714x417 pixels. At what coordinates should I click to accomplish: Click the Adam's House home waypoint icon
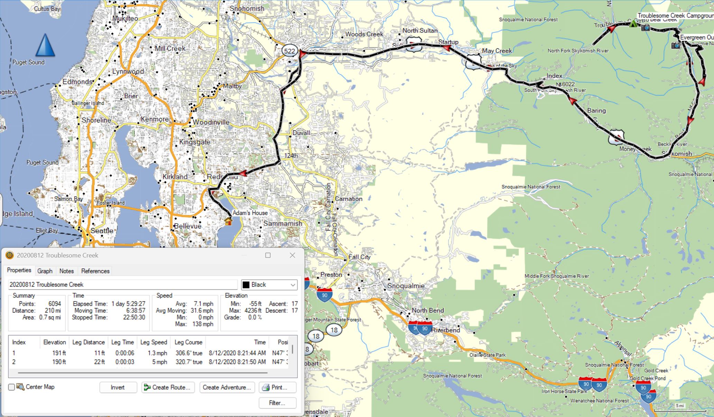pyautogui.click(x=228, y=221)
